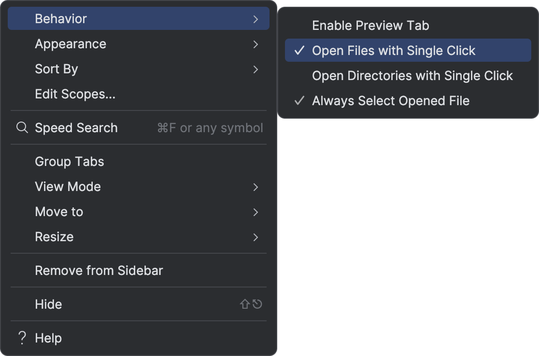Image resolution: width=539 pixels, height=356 pixels.
Task: Click the question mark icon beside Help
Action: click(21, 338)
